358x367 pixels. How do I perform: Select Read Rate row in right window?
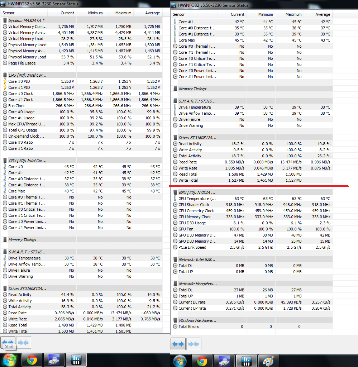coord(252,162)
